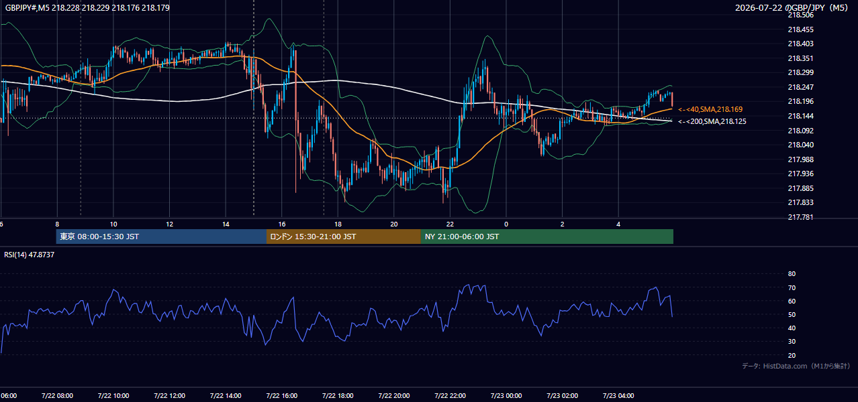Click RSI scale value 80
This screenshot has width=858, height=402.
tap(792, 274)
